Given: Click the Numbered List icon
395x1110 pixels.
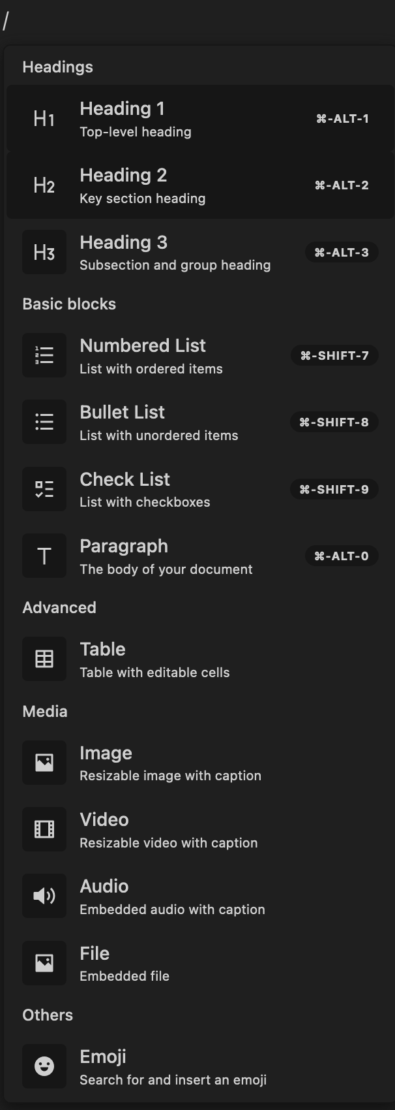Looking at the screenshot, I should click(44, 356).
